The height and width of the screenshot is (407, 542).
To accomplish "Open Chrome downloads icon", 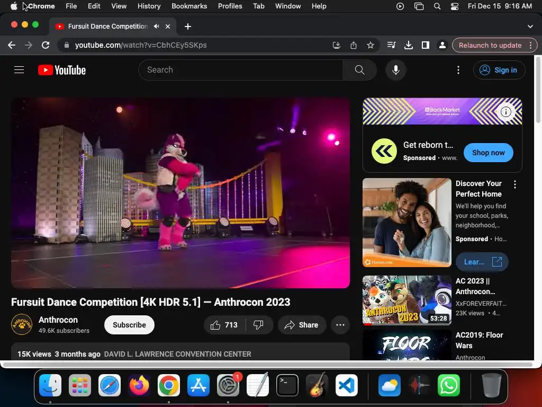I will [x=408, y=45].
